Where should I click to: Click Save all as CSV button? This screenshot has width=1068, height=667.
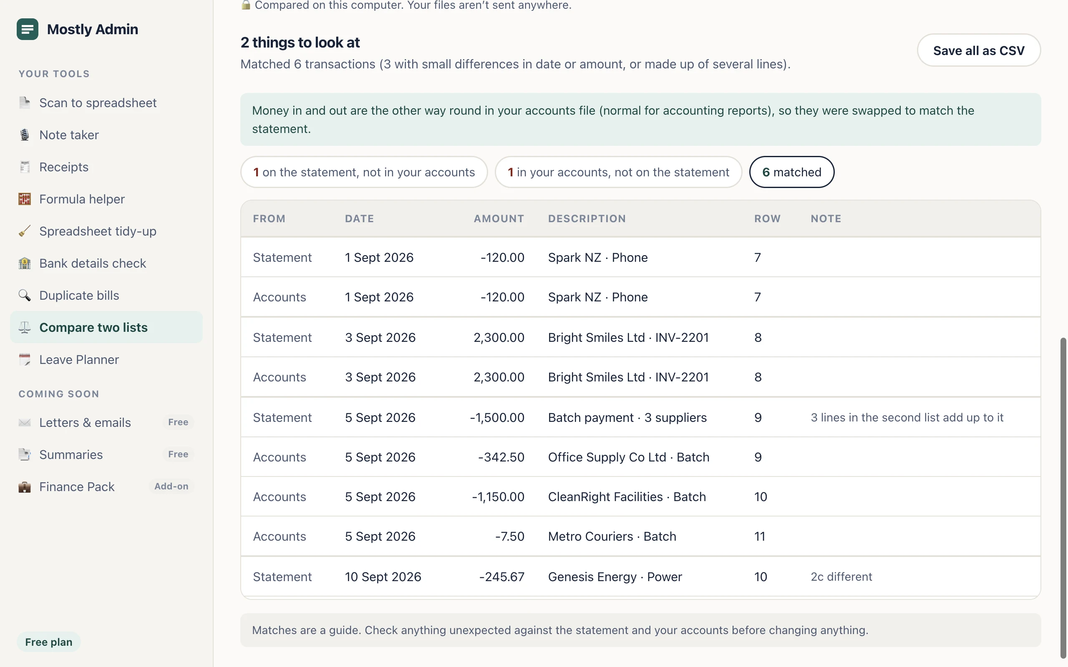click(x=979, y=50)
